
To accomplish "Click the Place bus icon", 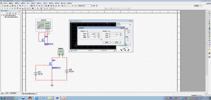I will click(47, 8).
